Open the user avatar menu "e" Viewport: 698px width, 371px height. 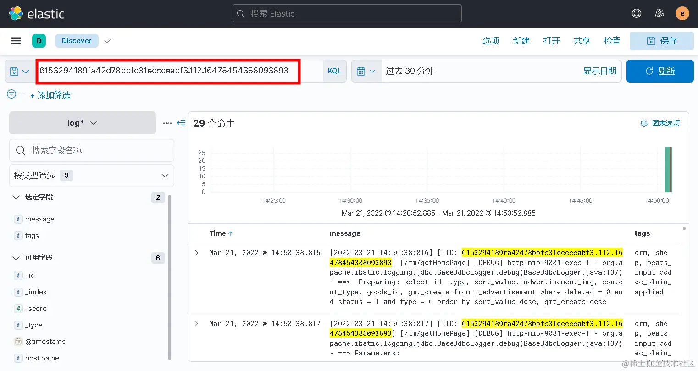pos(682,13)
